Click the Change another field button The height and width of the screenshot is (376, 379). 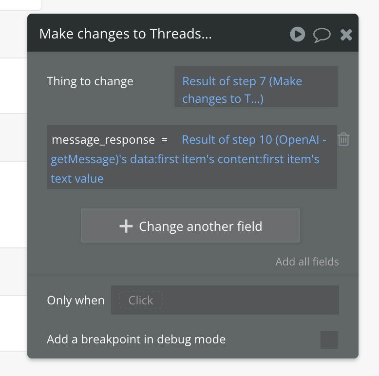[190, 226]
